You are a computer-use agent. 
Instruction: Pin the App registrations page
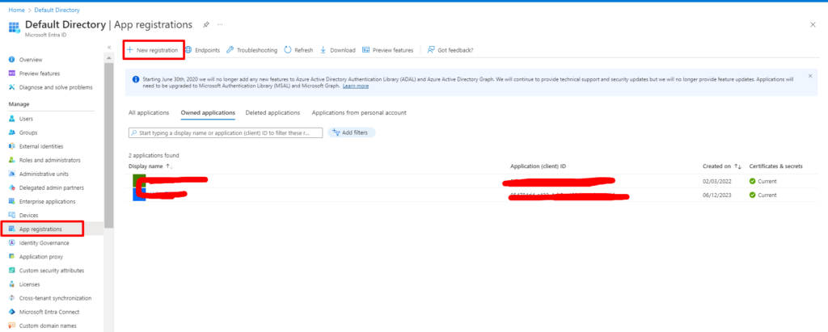tap(206, 24)
